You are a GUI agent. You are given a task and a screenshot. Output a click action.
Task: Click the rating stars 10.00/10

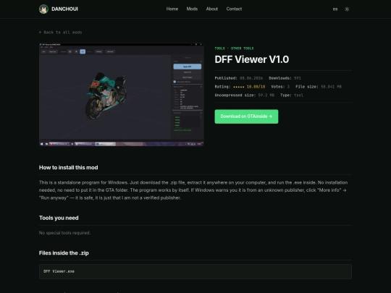(249, 87)
